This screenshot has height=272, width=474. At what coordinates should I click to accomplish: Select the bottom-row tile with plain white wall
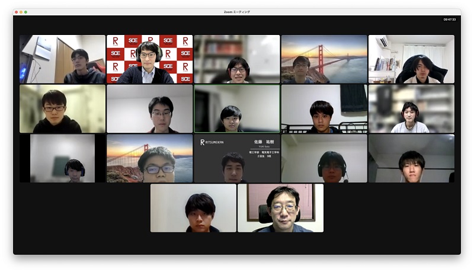click(x=193, y=208)
